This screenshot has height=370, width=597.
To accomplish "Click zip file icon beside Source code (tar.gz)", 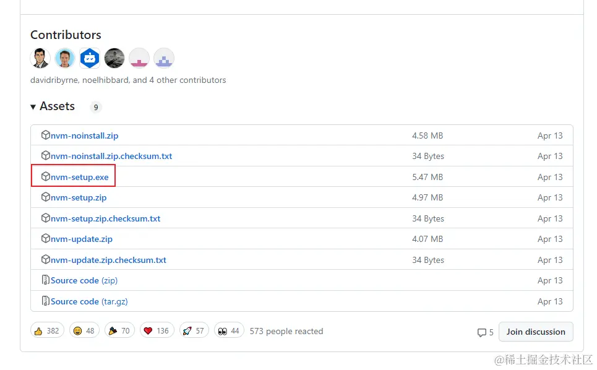I will [x=45, y=301].
